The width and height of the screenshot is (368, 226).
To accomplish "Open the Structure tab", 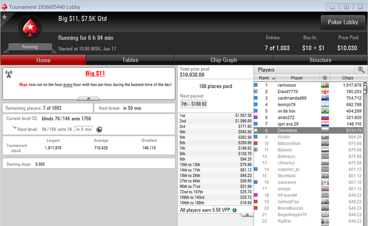I will click(320, 60).
